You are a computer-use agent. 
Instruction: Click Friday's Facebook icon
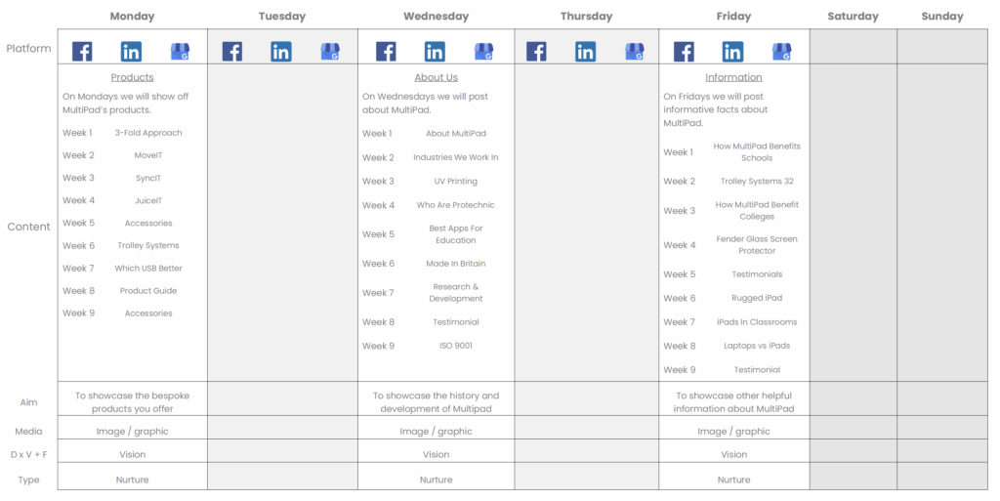tap(684, 52)
